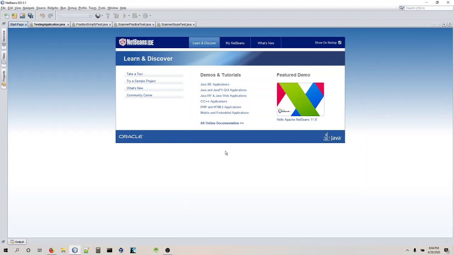
Task: Uncheck the Show On Startup checkbox
Action: coord(340,42)
